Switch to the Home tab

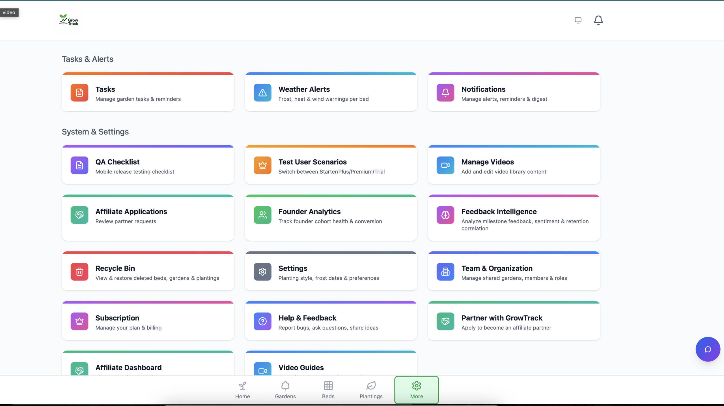point(242,390)
